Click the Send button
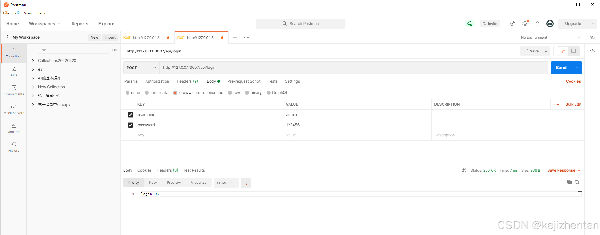The image size is (600, 235). pyautogui.click(x=561, y=68)
